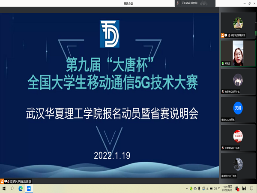Viewport: 257px width, 193px height.
Task: Click the battery status tray icon
Action: (211, 189)
